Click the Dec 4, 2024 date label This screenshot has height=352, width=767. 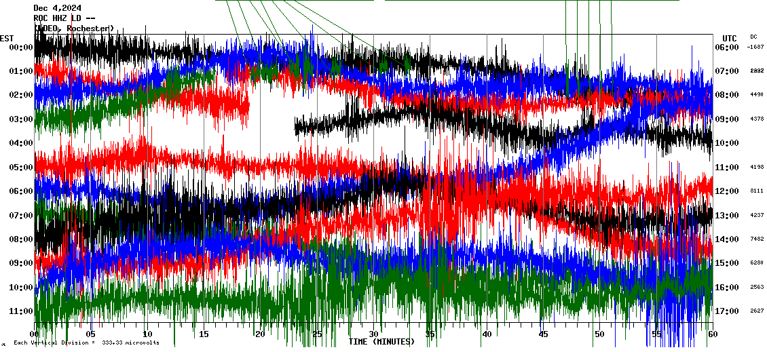click(57, 8)
